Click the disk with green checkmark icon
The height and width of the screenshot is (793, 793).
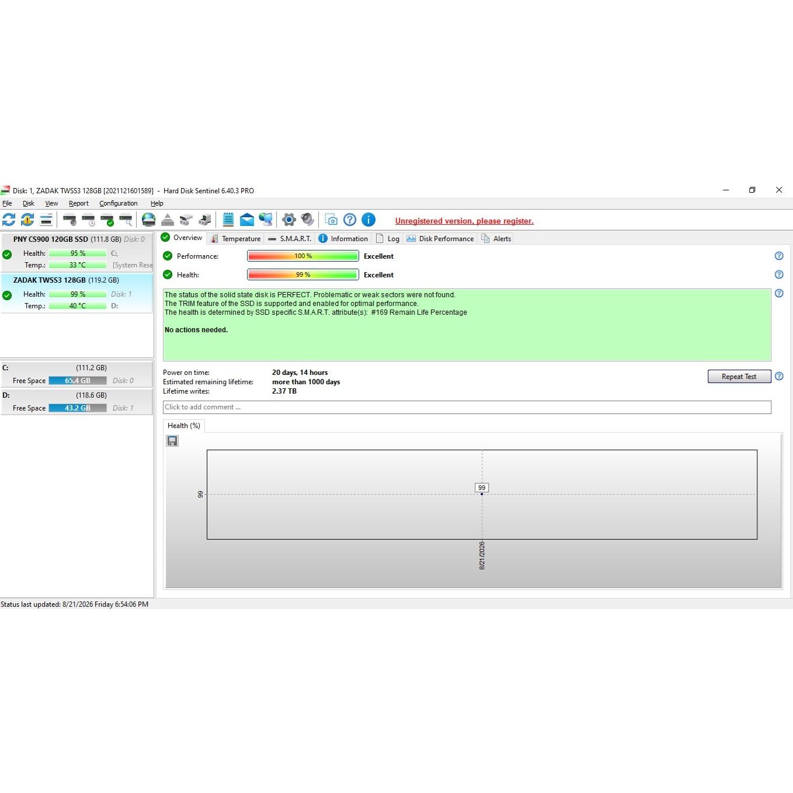[107, 220]
